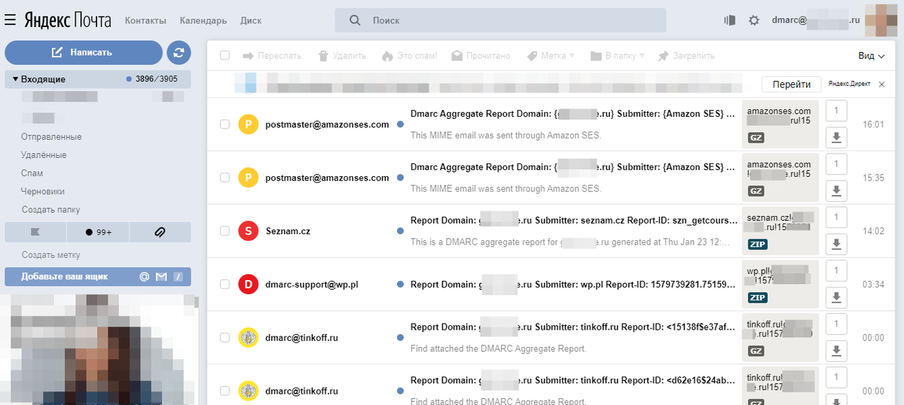
Task: Click the Написать compose button
Action: [84, 52]
